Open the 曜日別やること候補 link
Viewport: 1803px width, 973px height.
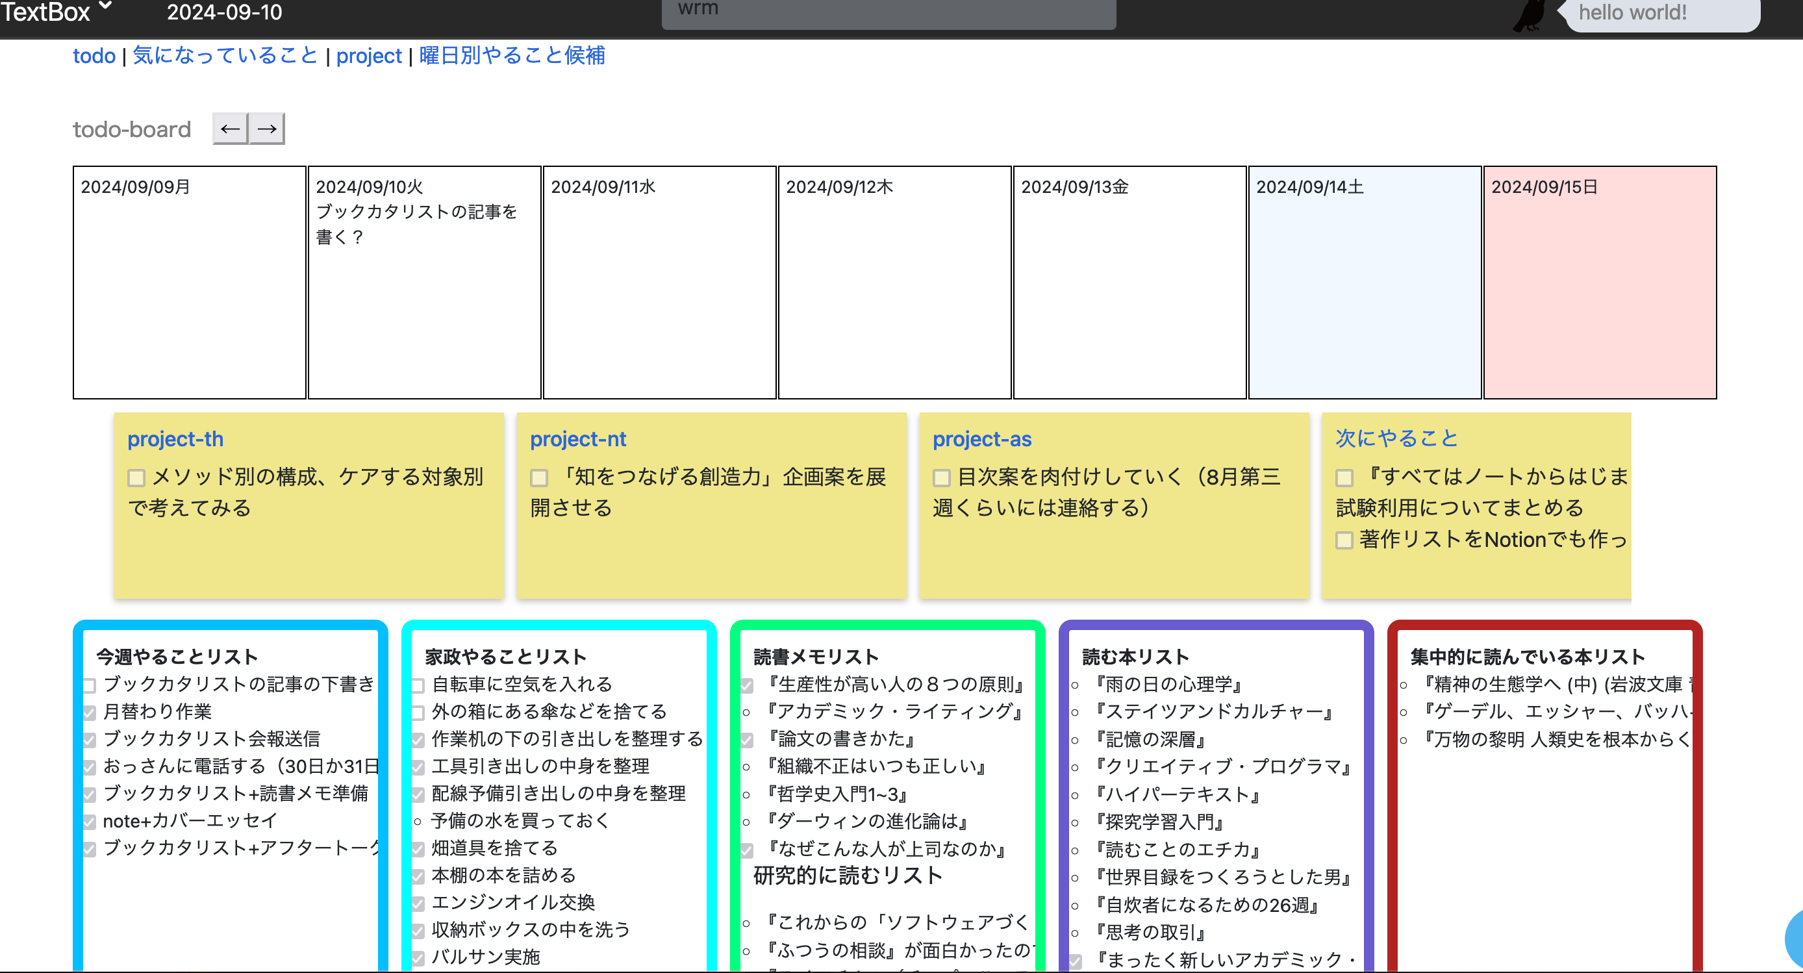[512, 55]
